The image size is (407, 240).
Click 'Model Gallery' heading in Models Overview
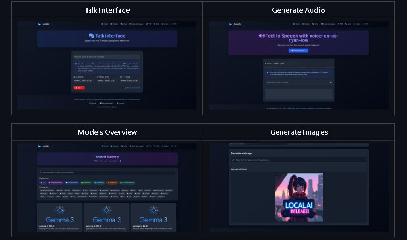107,157
